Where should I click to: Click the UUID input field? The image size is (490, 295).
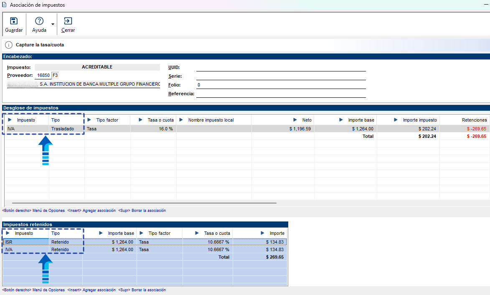[x=281, y=67]
